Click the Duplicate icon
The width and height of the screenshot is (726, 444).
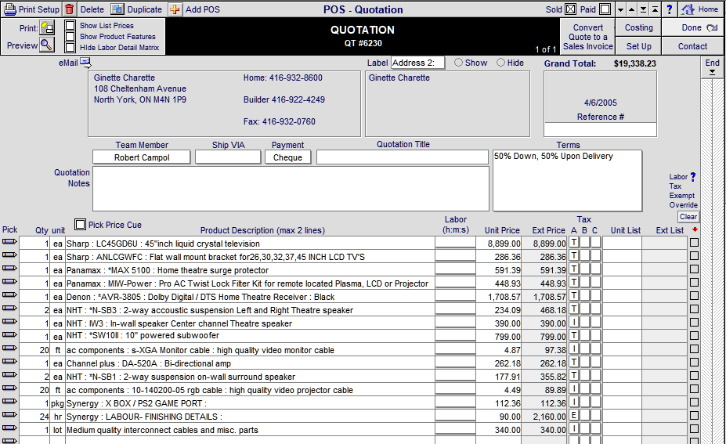[x=117, y=9]
